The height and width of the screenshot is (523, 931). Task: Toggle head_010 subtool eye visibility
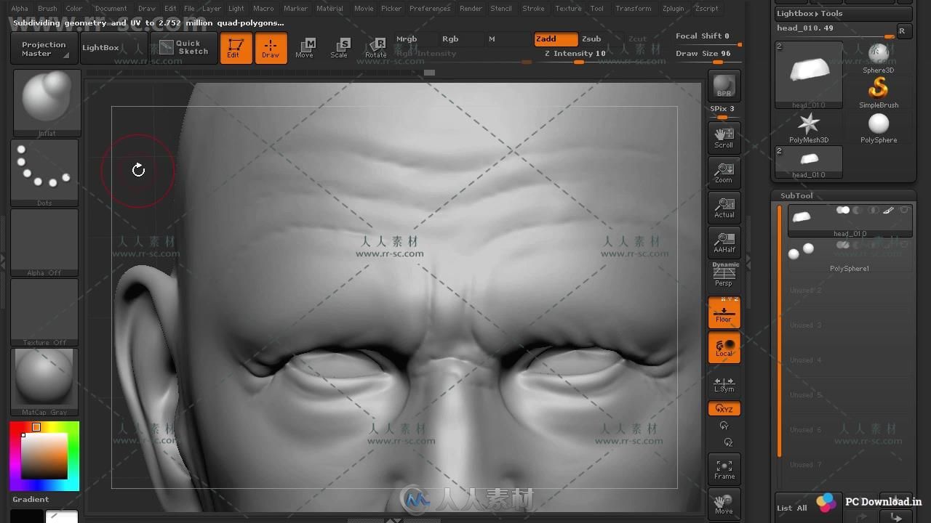(x=904, y=211)
